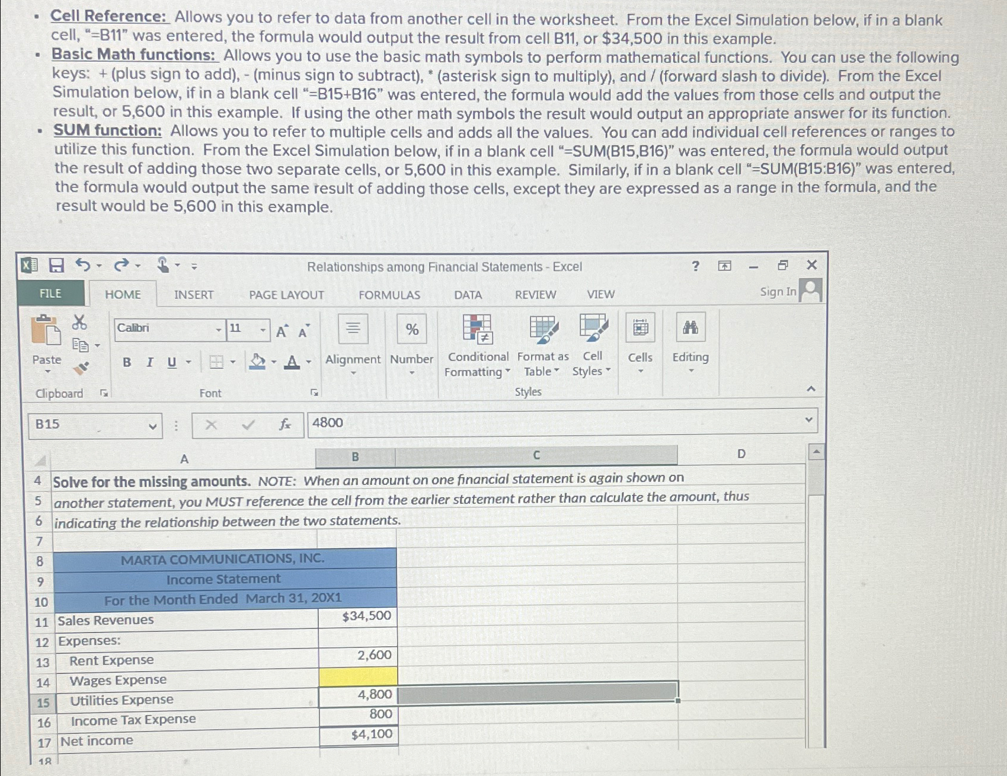Open the Borders dropdown arrow

pyautogui.click(x=233, y=362)
